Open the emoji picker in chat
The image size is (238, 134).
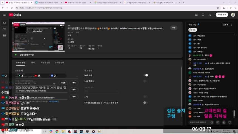pos(212,122)
